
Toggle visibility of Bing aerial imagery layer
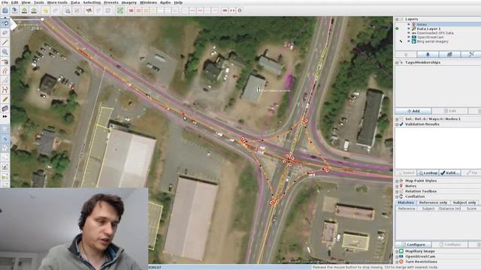[x=409, y=41]
